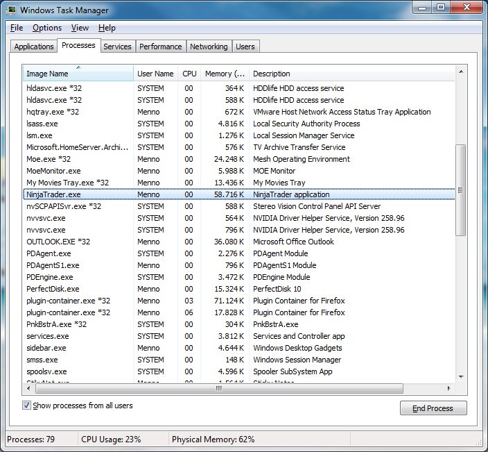Click the CPU value 06 cell

click(189, 312)
